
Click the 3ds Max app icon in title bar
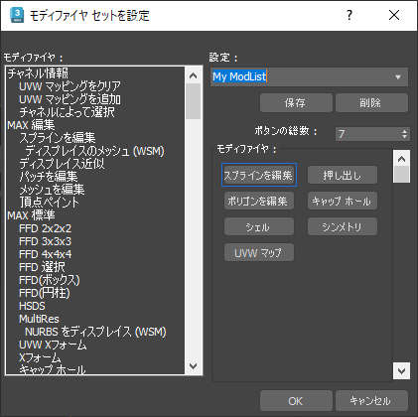[x=17, y=15]
